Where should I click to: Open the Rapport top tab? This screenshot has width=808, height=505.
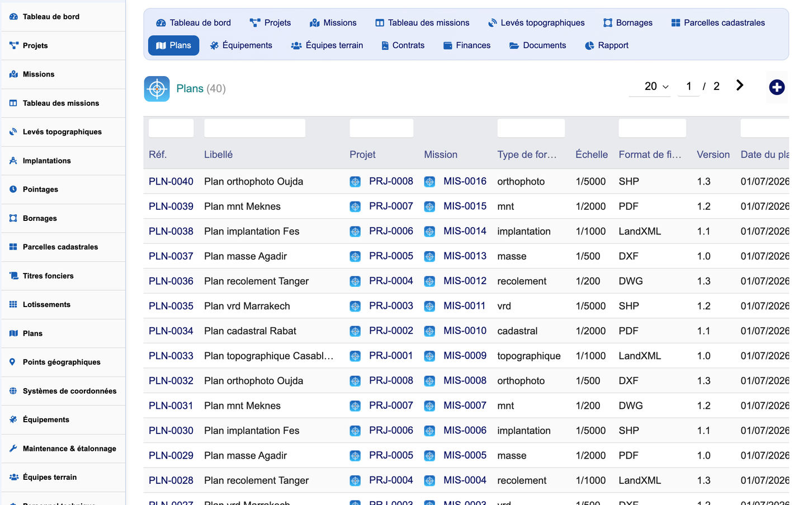(607, 45)
